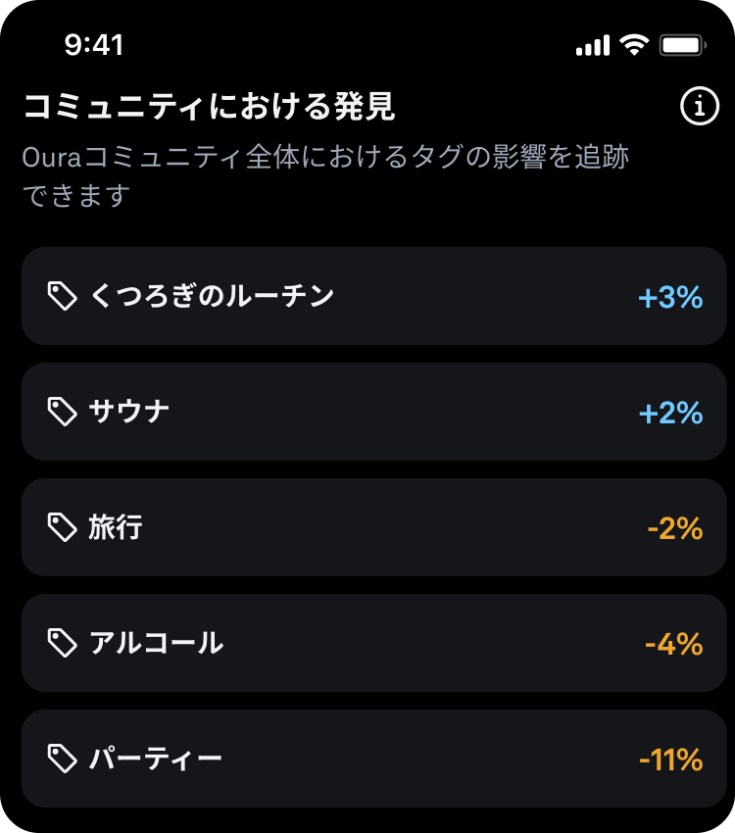735x833 pixels.
Task: Tap the Wi-Fi status icon
Action: click(635, 45)
